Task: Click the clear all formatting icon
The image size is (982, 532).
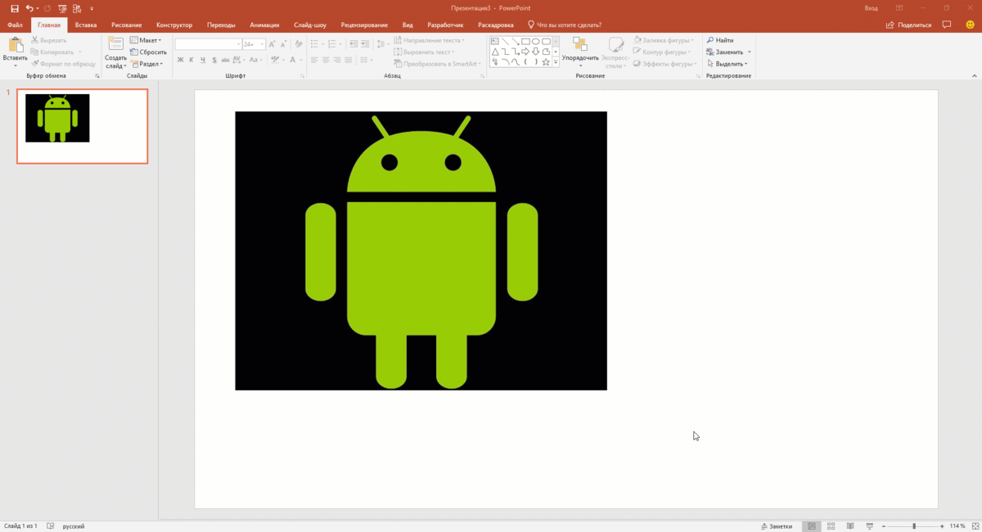Action: (x=299, y=44)
